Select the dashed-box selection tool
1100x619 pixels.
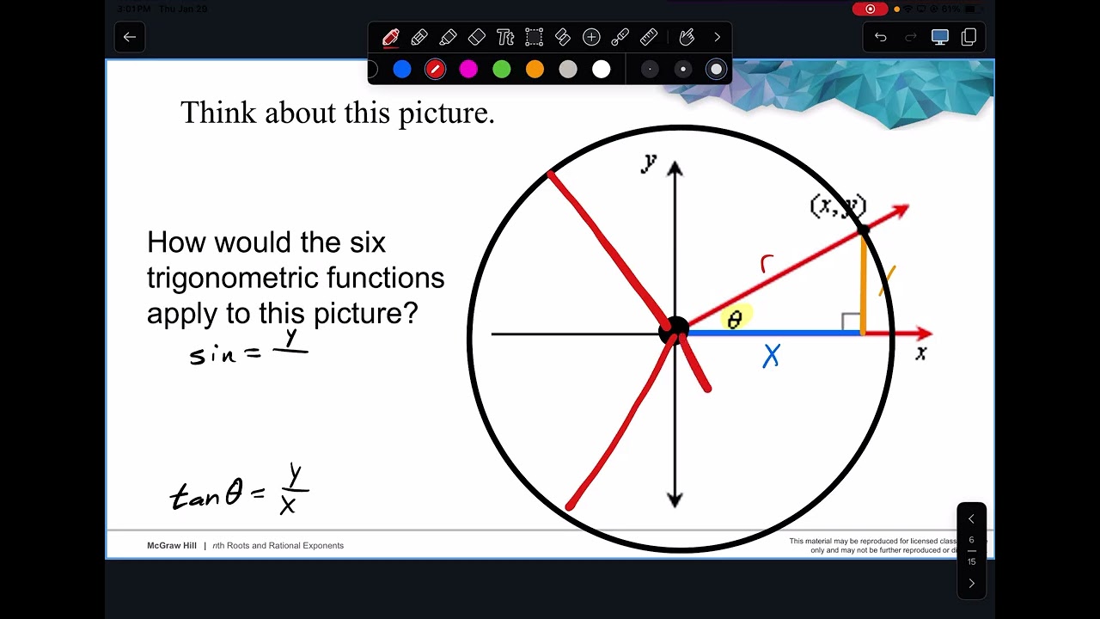pyautogui.click(x=534, y=37)
